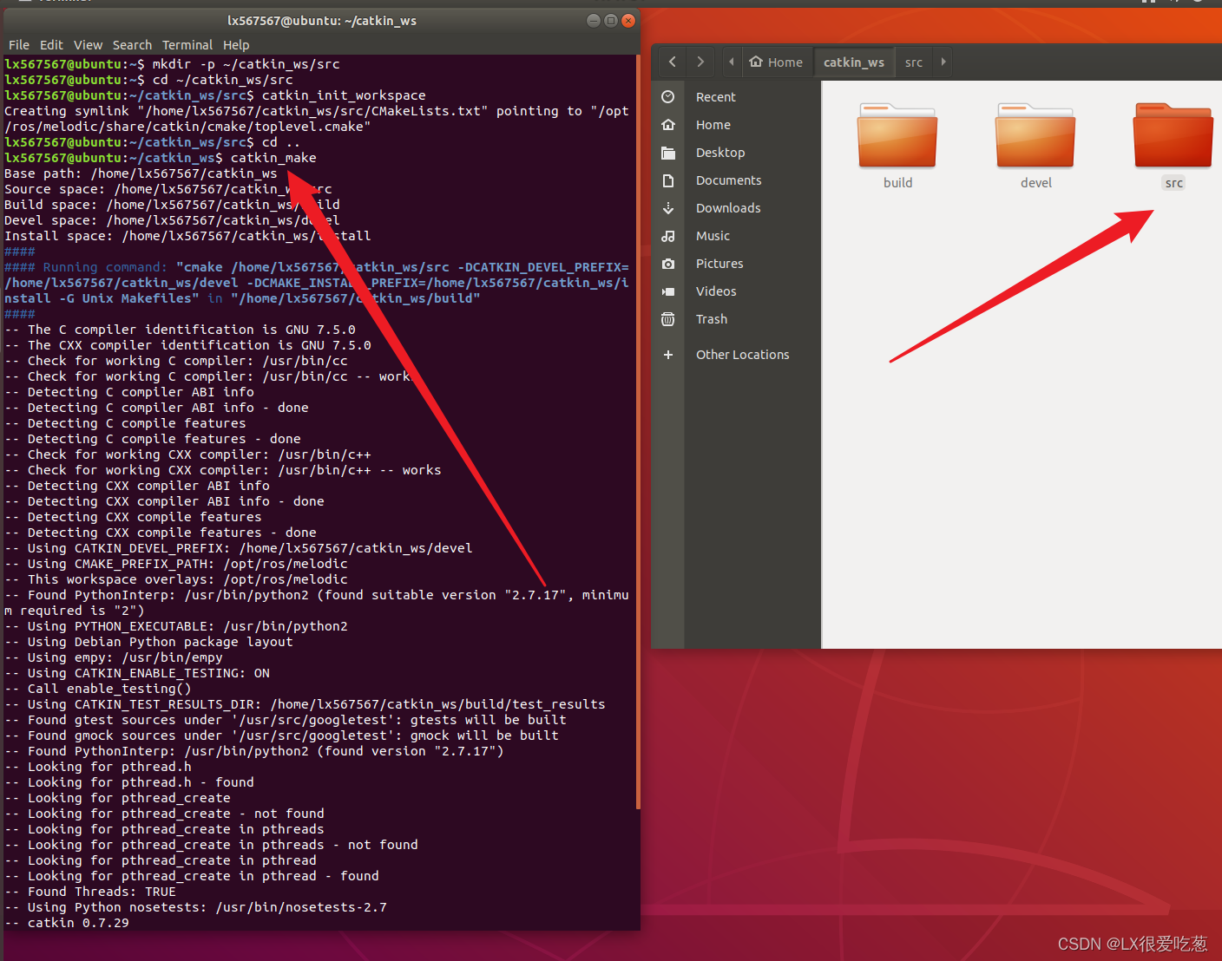This screenshot has width=1222, height=961.
Task: Click the 'Call enable_testing()' line
Action: click(98, 689)
